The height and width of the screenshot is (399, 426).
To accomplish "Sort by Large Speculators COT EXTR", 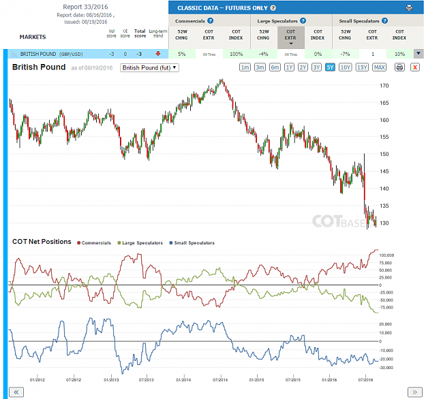I will tap(290, 37).
